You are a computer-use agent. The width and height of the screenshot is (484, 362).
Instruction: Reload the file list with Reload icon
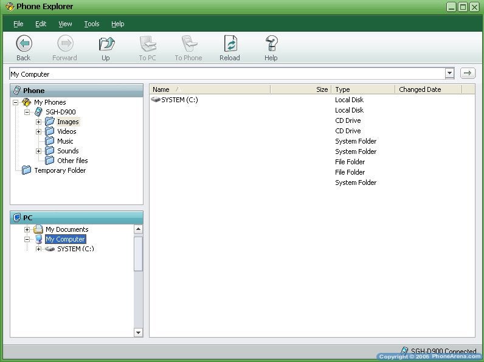tap(230, 44)
